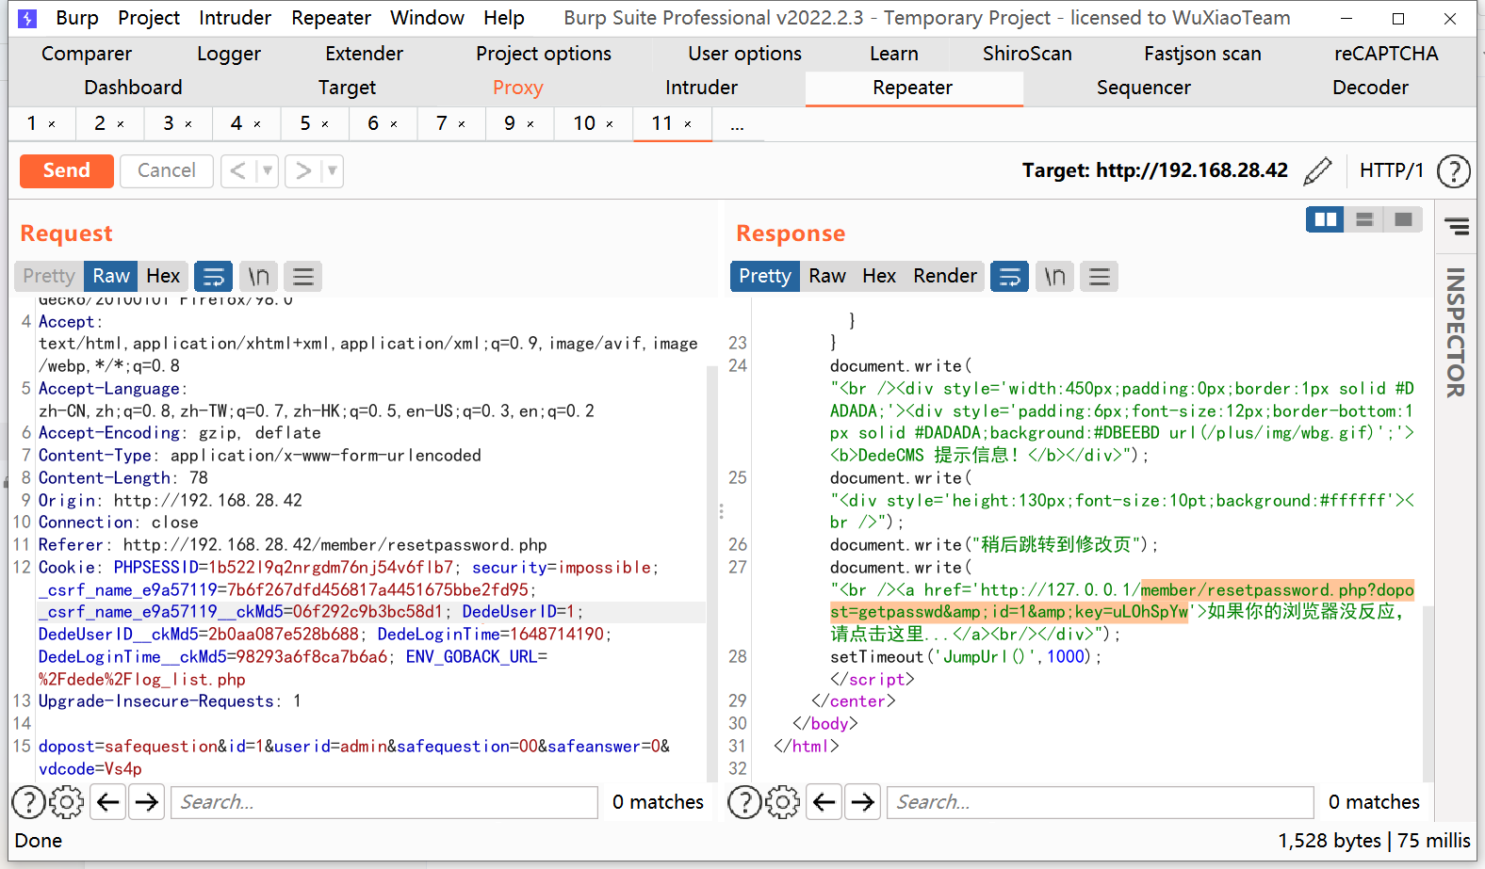Open the ShiroScan extension tab
This screenshot has height=869, width=1485.
click(x=1027, y=54)
